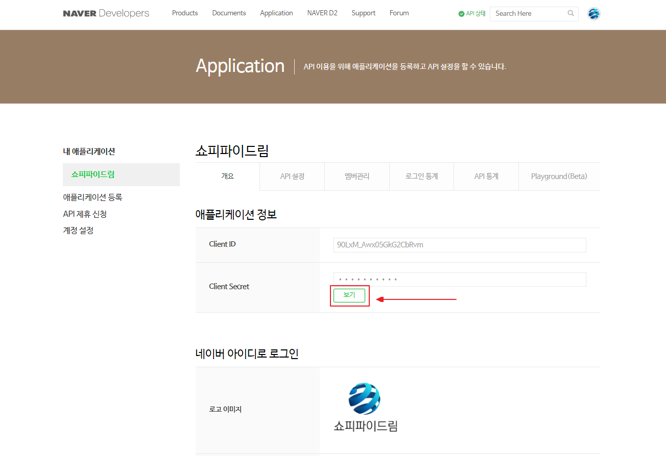Click the Client ID field
This screenshot has height=456, width=666.
pyautogui.click(x=460, y=245)
